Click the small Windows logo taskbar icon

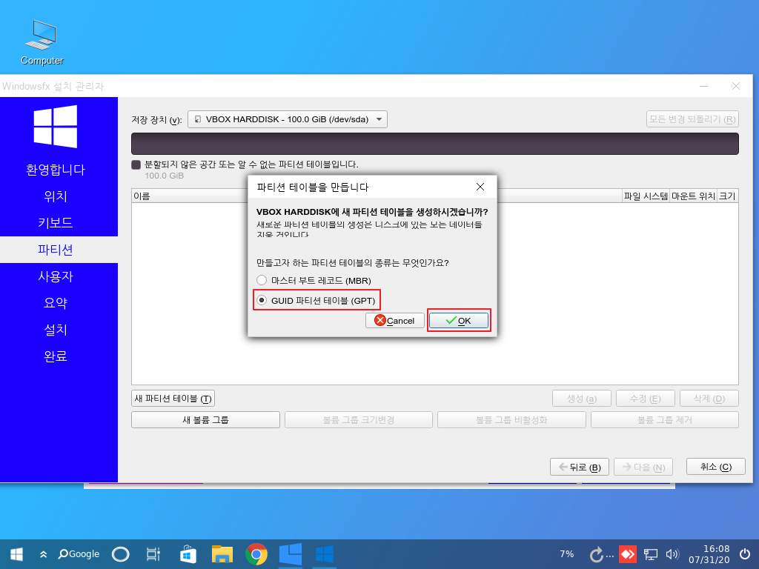[x=325, y=554]
